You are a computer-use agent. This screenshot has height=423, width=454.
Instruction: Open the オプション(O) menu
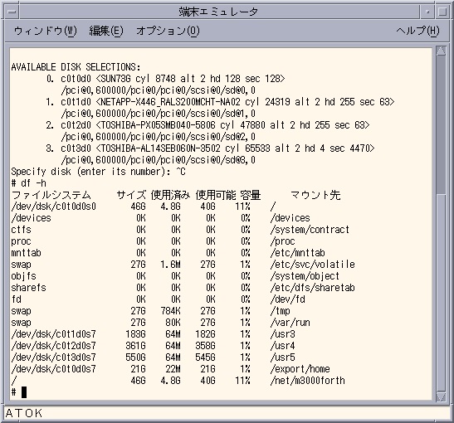[x=168, y=31]
